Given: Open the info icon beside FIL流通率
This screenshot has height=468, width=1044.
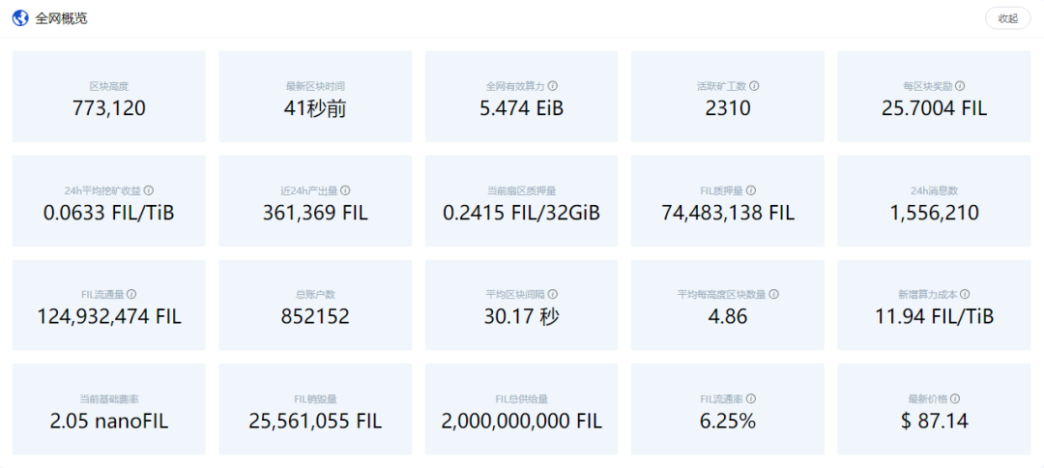Looking at the screenshot, I should [751, 398].
